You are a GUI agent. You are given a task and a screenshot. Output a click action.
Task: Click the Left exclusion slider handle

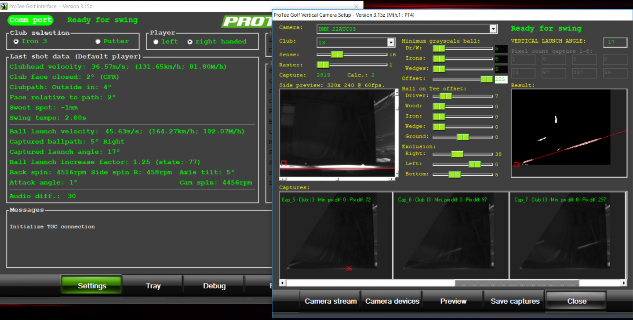point(475,164)
